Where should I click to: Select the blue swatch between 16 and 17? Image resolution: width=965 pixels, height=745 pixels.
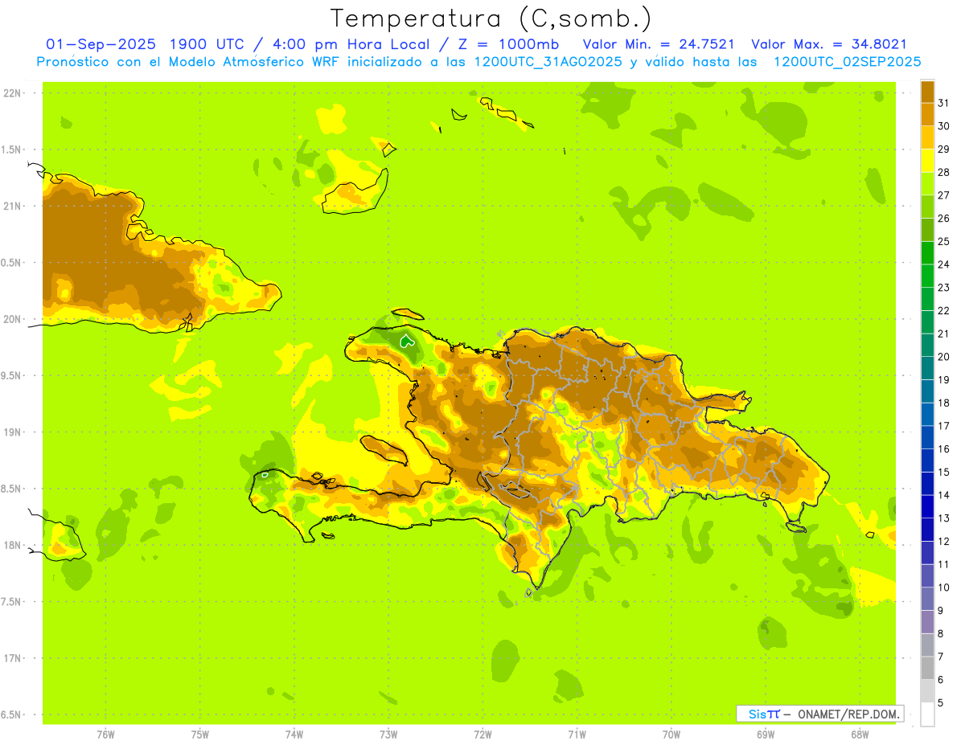pyautogui.click(x=927, y=437)
